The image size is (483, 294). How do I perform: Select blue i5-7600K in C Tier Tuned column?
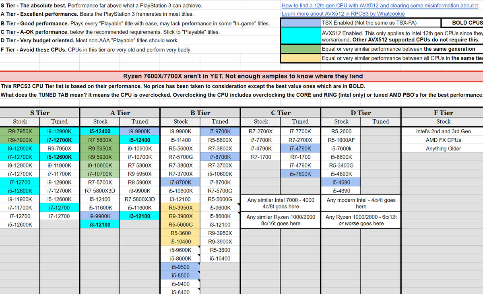(x=301, y=174)
